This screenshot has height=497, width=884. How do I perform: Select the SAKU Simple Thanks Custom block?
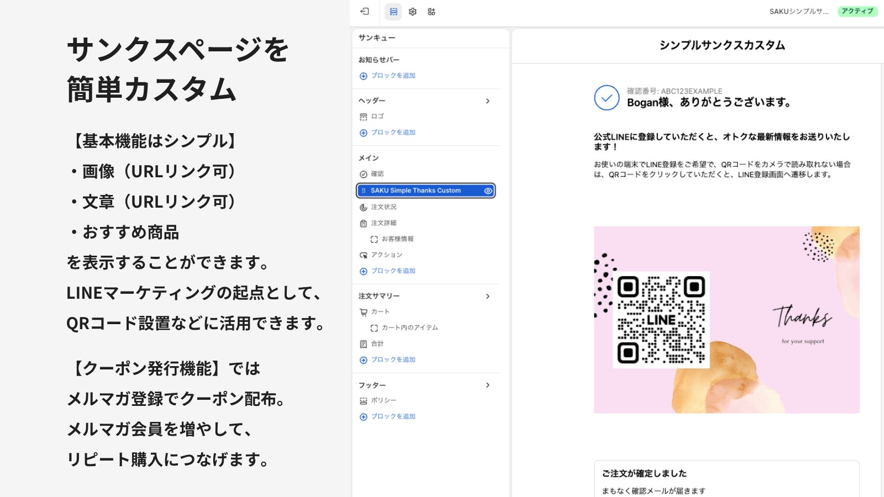click(x=426, y=191)
